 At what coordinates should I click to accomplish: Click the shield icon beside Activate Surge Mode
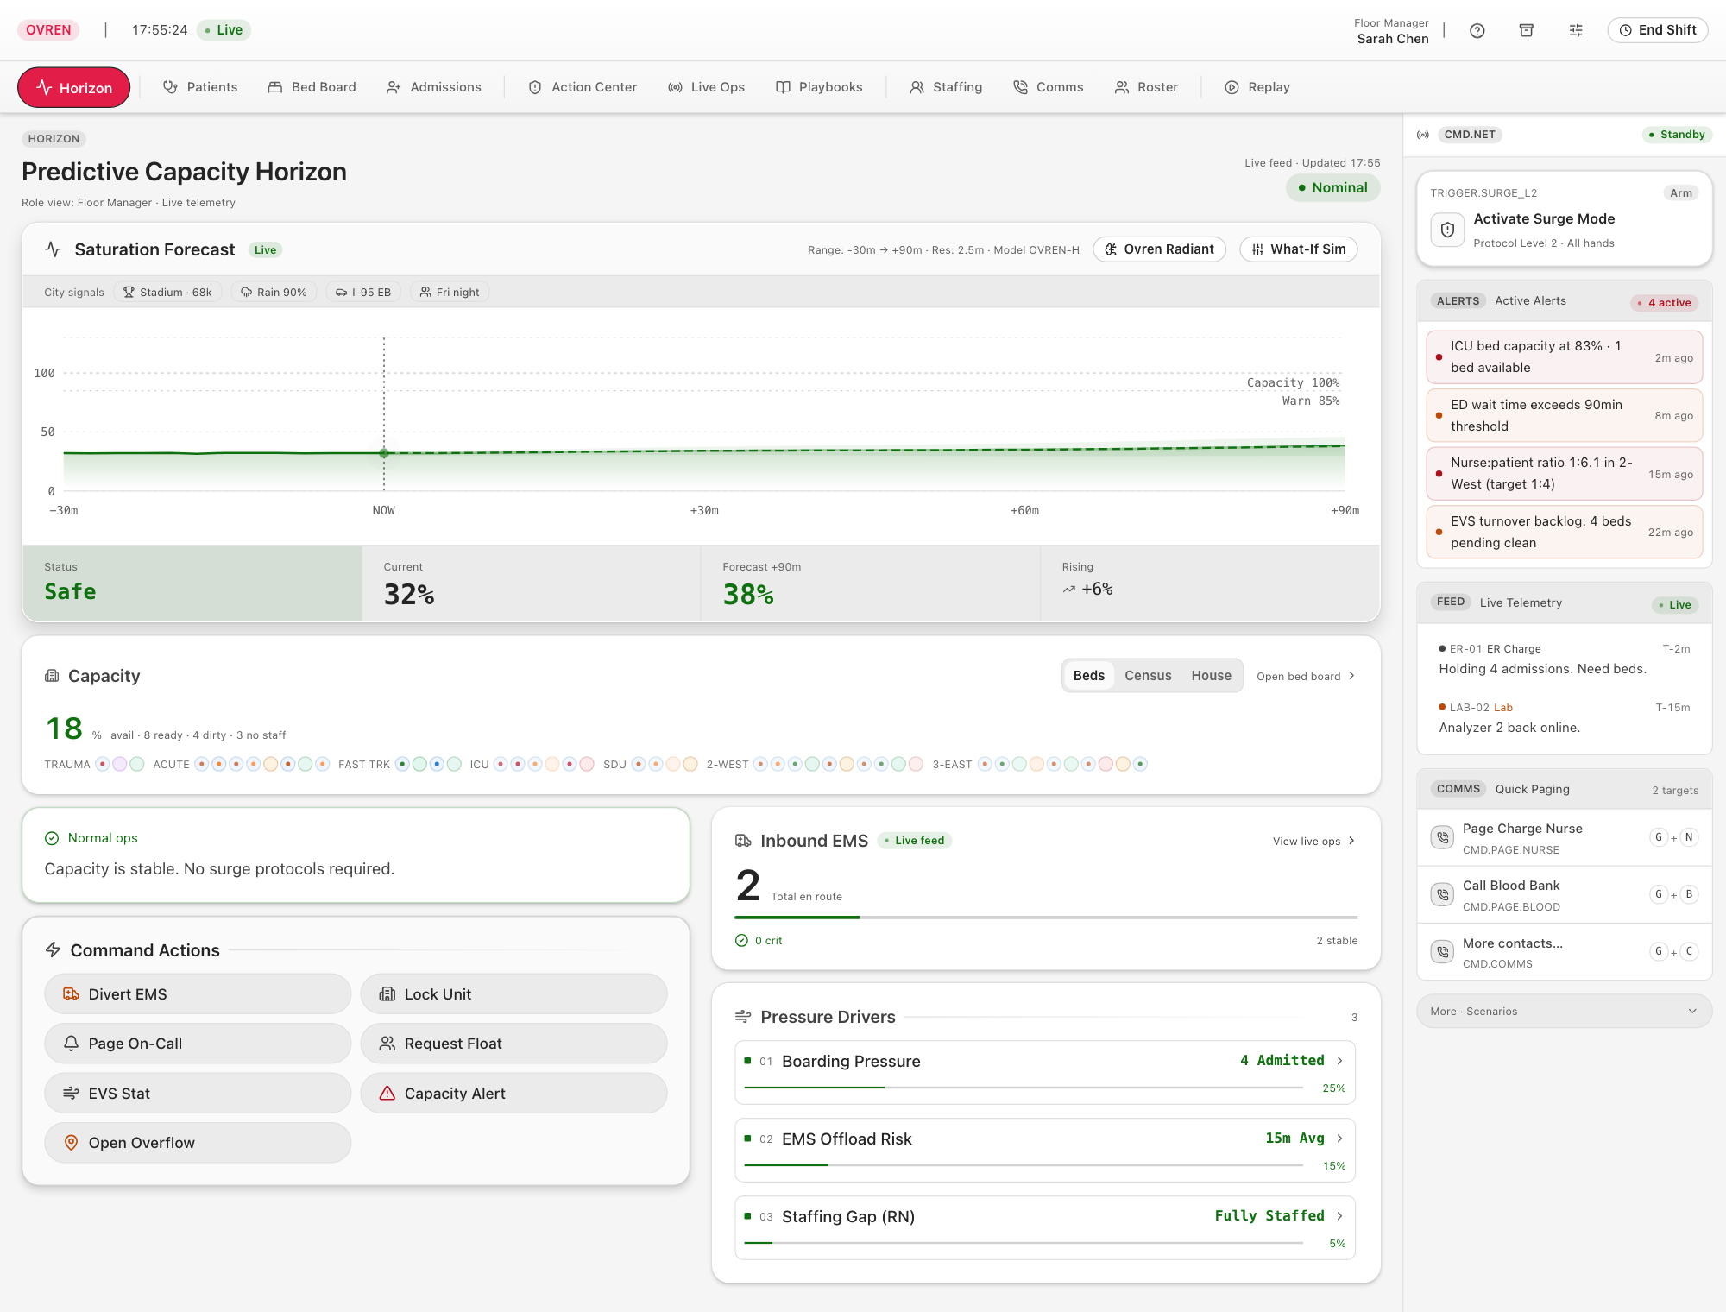click(1448, 230)
